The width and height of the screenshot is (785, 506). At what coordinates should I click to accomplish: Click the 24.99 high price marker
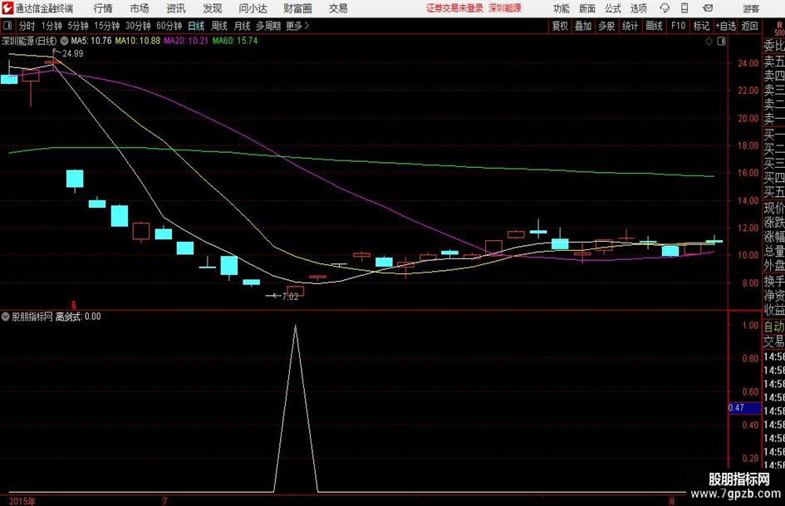coord(72,54)
